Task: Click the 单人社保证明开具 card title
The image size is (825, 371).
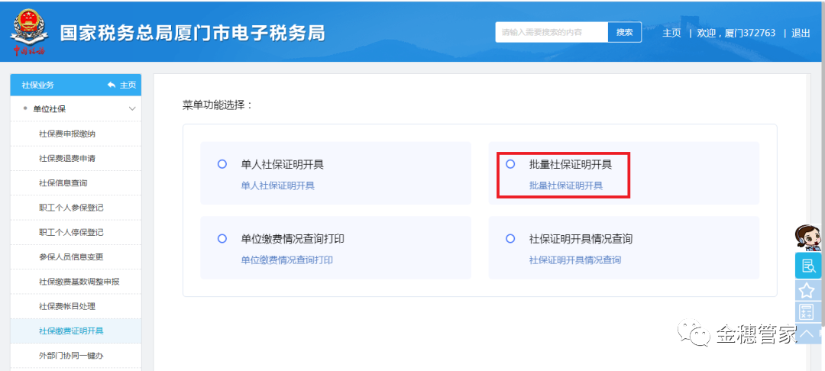Action: click(283, 164)
